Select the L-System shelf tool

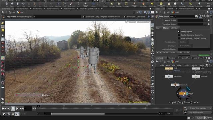point(93,4)
